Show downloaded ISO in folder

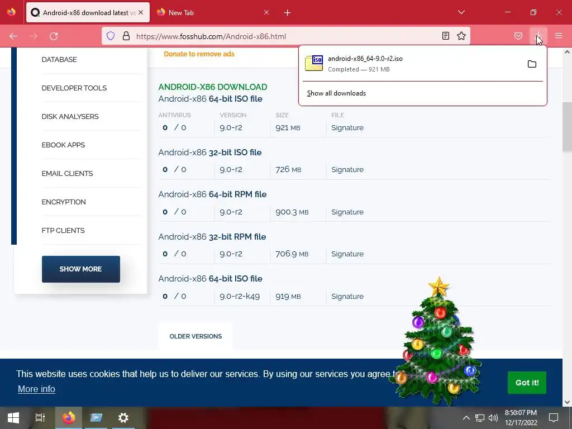tap(532, 64)
